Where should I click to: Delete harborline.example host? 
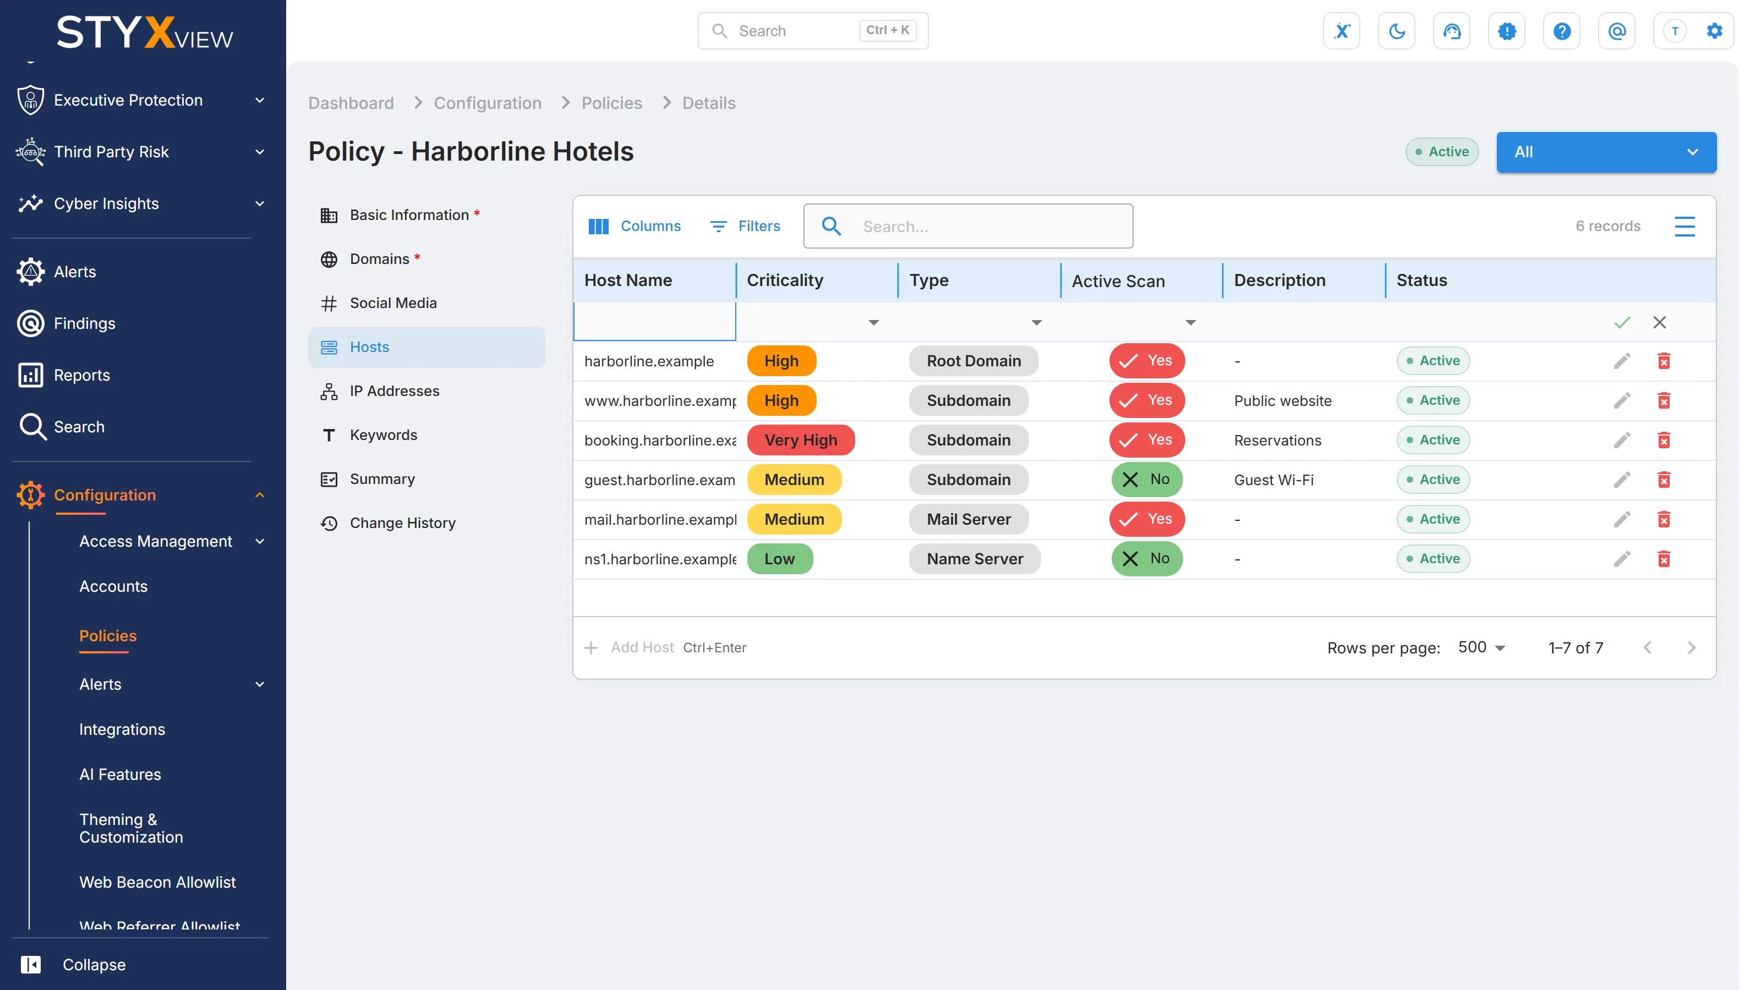[x=1664, y=361]
